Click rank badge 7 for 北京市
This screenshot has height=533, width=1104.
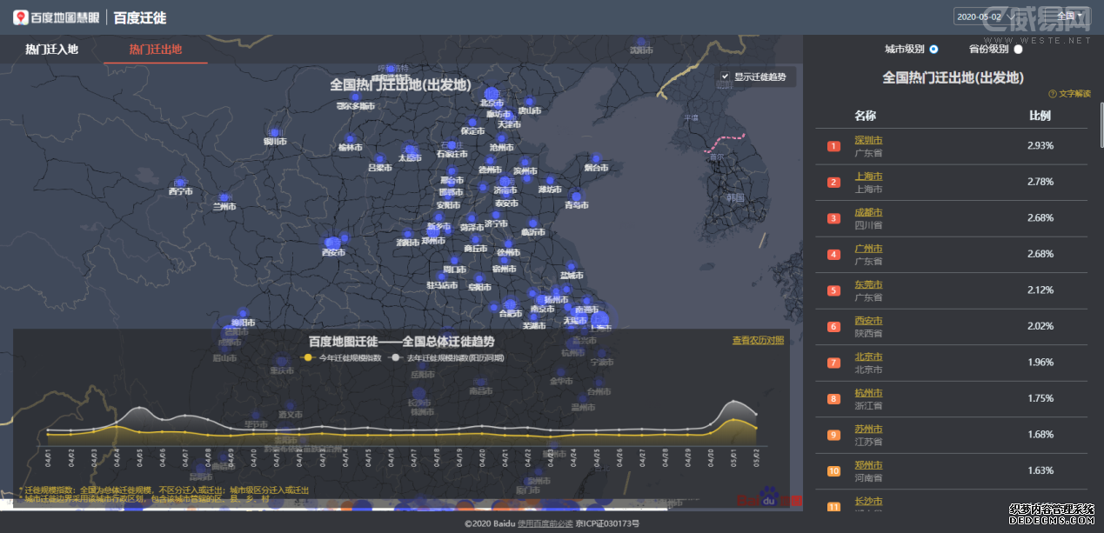pyautogui.click(x=833, y=363)
